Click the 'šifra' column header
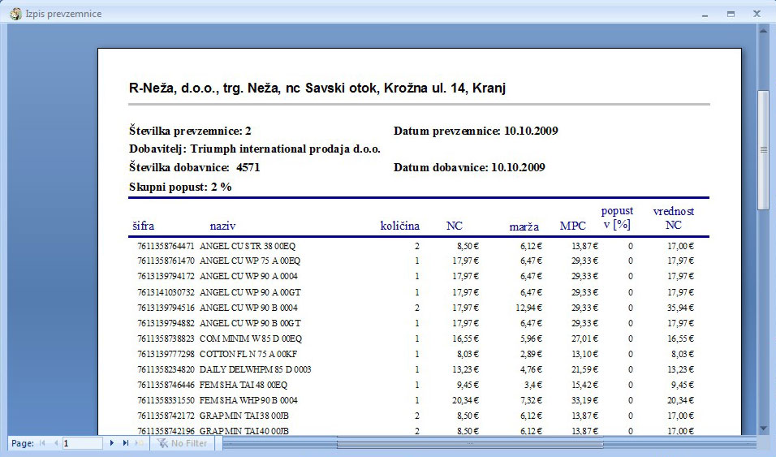Screen dimensions: 776x457 [143, 226]
